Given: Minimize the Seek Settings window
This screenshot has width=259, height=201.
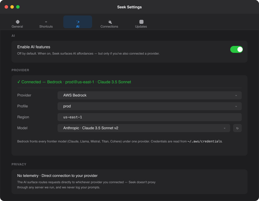Looking at the screenshot, I should (12, 7).
